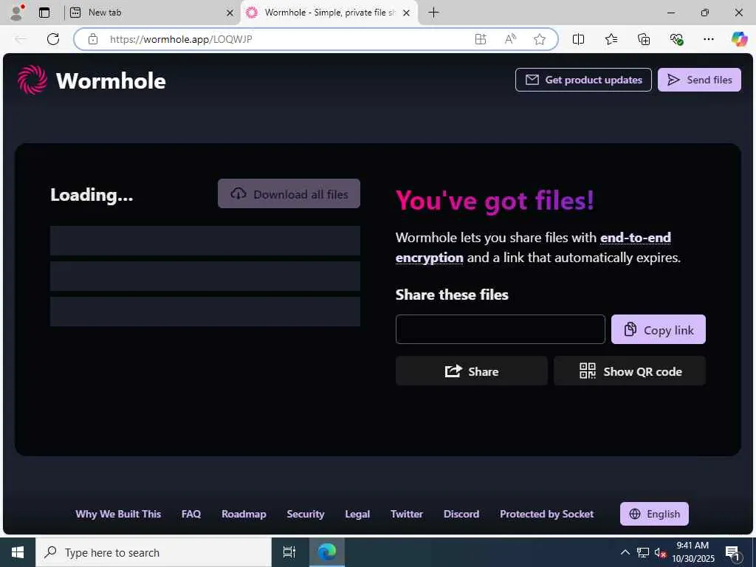View site information lock icon
Viewport: 756px width, 567px height.
point(93,39)
